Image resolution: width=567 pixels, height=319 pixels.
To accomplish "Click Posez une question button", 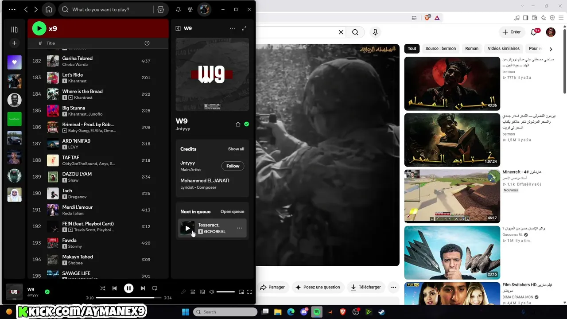I will (x=318, y=287).
